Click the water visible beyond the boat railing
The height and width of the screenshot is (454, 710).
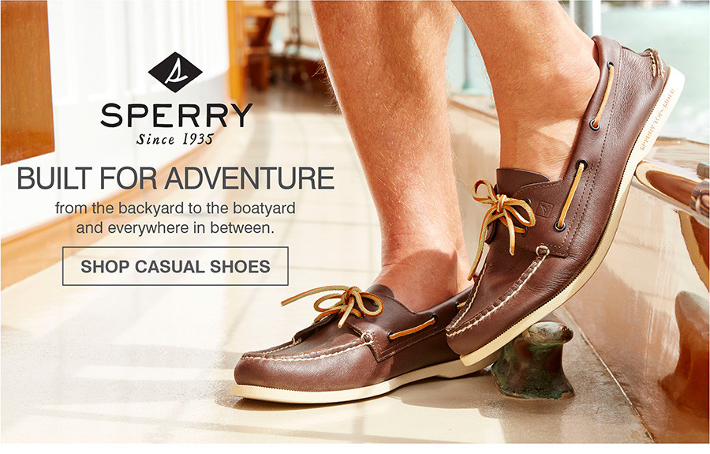pyautogui.click(x=661, y=59)
